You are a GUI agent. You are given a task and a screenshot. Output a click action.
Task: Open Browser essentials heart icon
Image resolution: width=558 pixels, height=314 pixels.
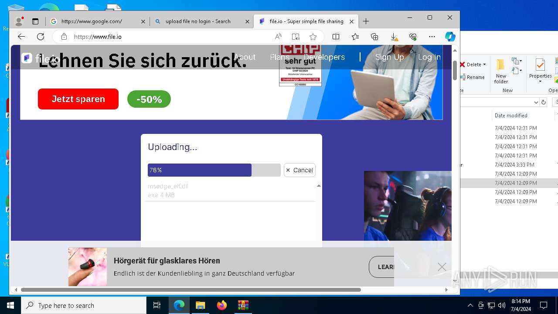413,37
